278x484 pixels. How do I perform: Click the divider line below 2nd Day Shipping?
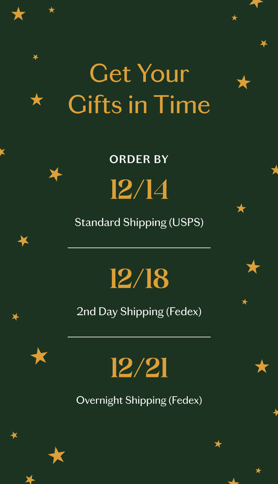point(139,337)
